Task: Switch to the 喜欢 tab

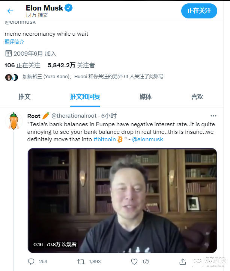Action: pos(197,97)
